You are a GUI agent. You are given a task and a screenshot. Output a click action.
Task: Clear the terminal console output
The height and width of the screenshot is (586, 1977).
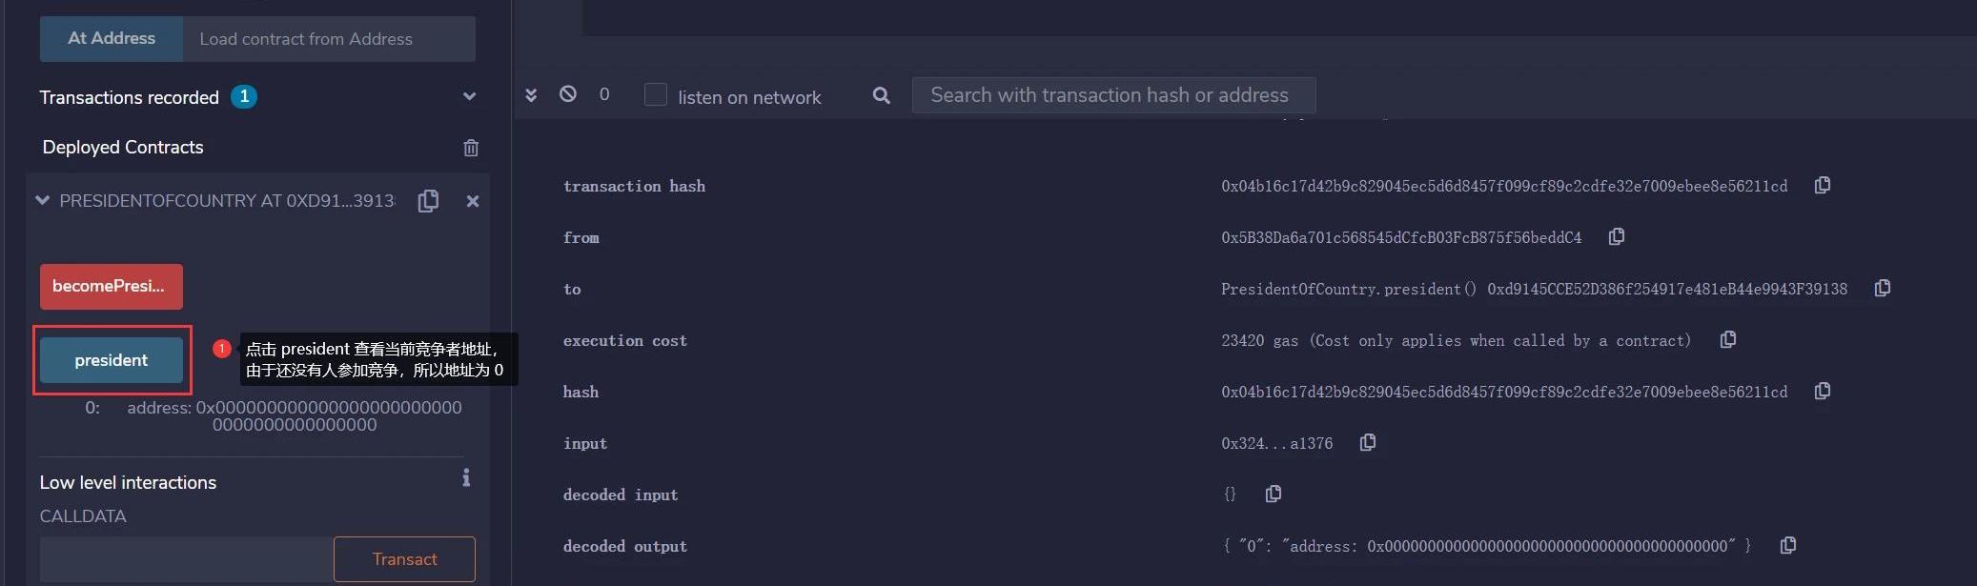(568, 94)
